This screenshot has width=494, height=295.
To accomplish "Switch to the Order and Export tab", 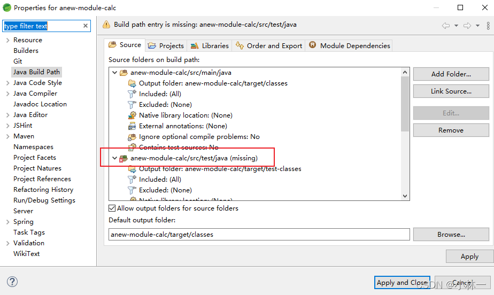I will tap(269, 45).
